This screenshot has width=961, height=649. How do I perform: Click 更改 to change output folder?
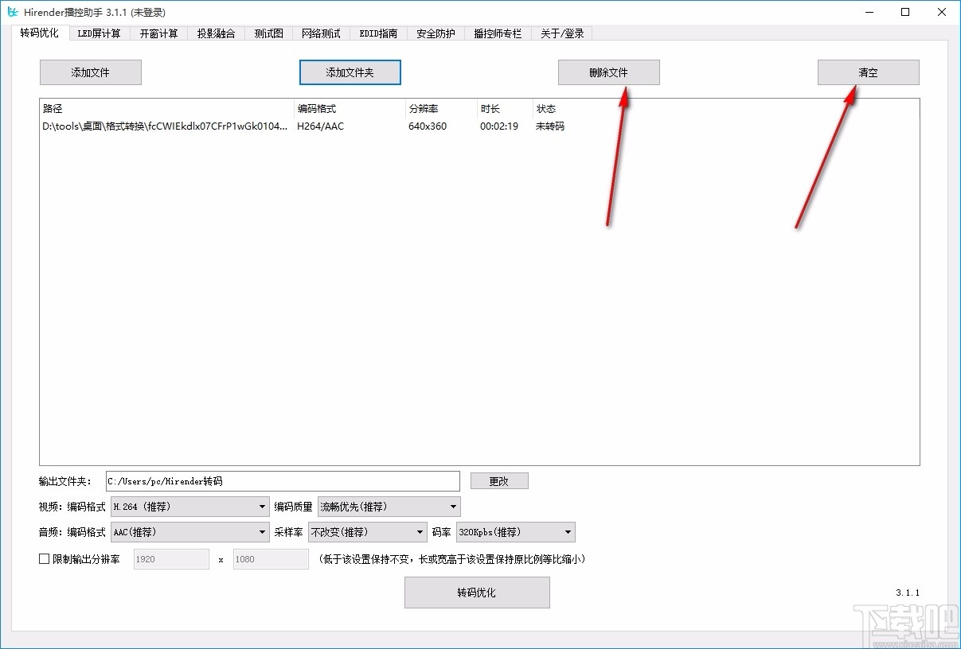click(499, 480)
